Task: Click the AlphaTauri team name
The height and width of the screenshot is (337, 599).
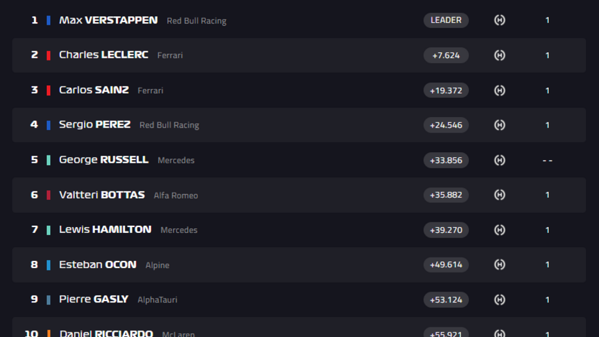Action: [x=158, y=300]
